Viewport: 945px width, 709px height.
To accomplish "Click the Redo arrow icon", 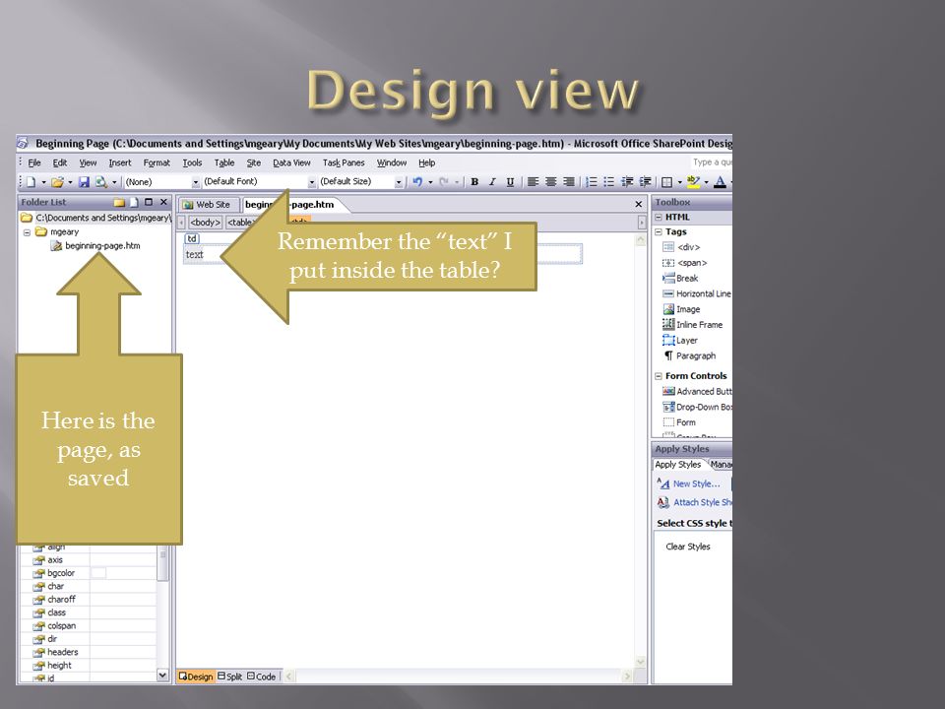I will [444, 181].
